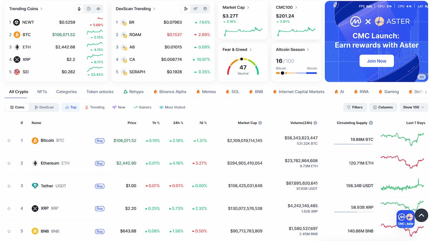Click SERAPH row in DexScan Trending
Viewport: 430px width, 241px height.
[x=163, y=72]
